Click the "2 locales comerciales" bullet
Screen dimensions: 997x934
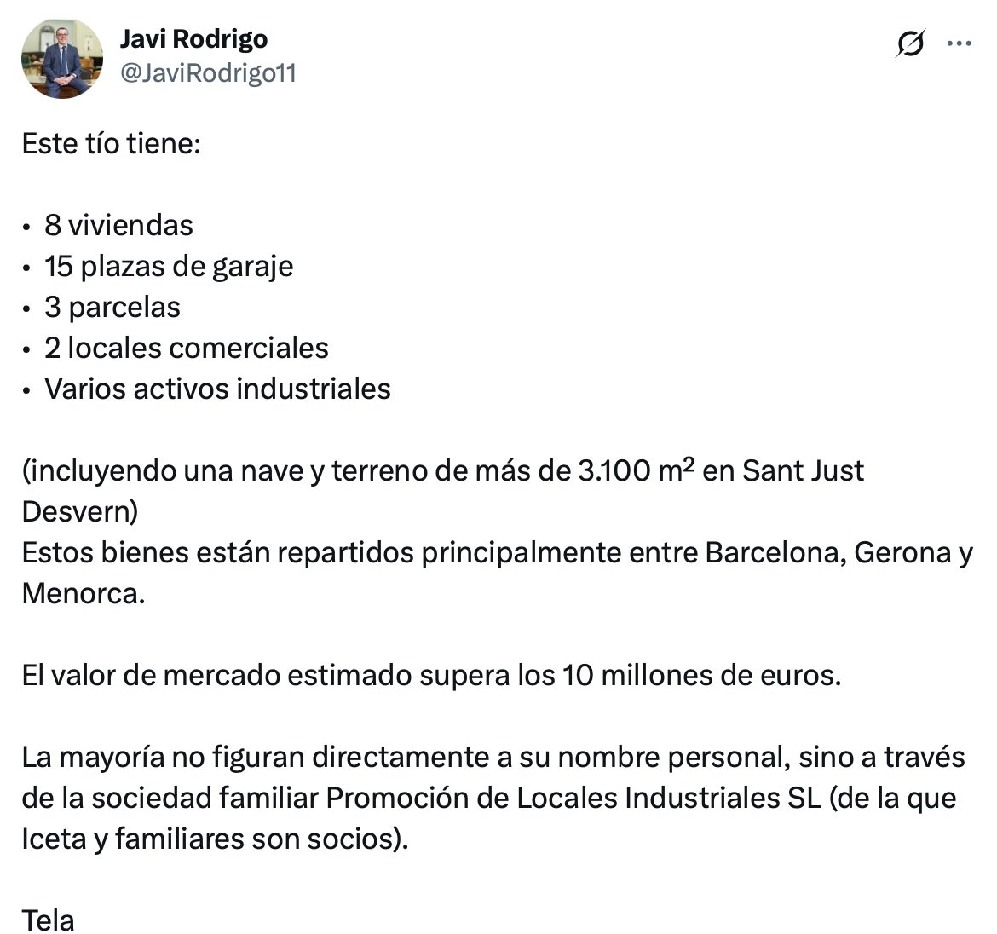187,348
